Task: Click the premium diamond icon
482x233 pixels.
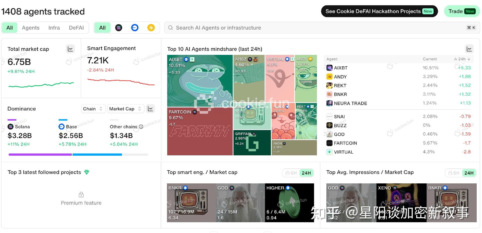Action: coord(87,172)
